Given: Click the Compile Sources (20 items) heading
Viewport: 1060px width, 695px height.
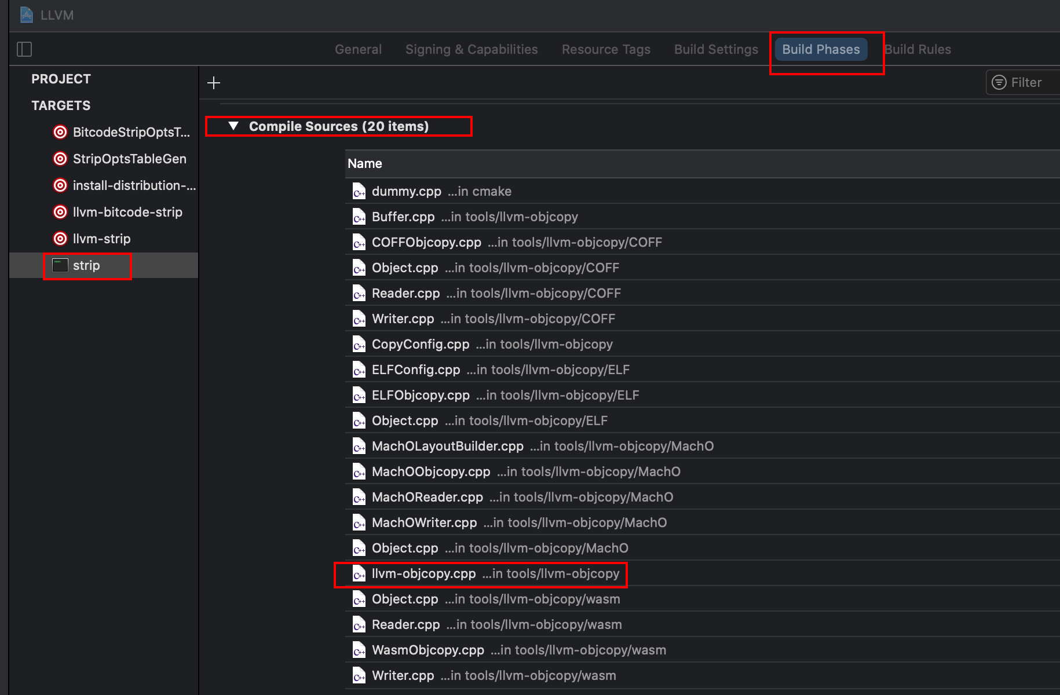Looking at the screenshot, I should point(339,126).
